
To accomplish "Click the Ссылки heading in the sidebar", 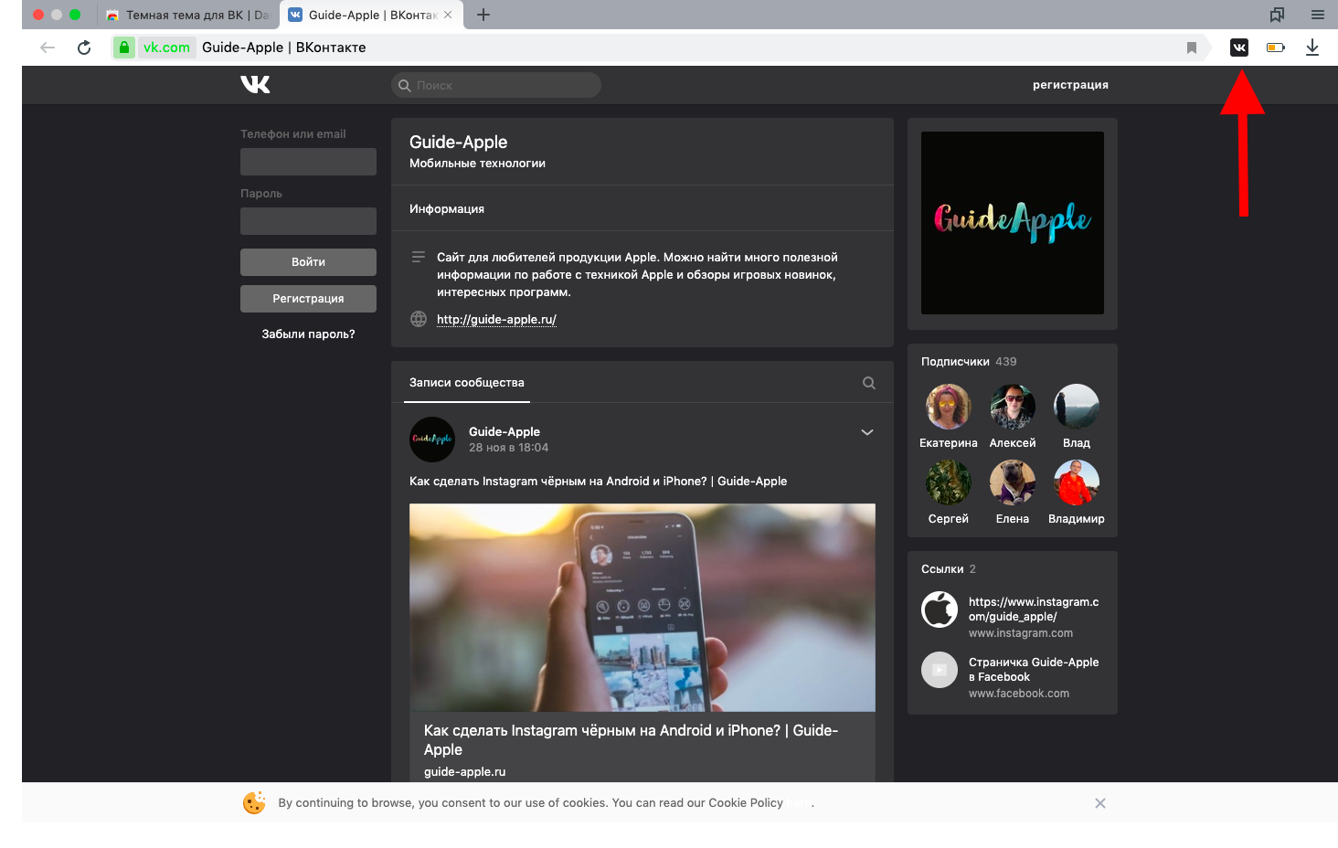I will point(942,569).
